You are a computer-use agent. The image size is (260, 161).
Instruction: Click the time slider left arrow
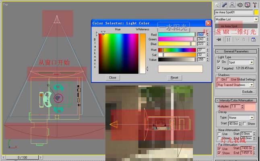4,157
